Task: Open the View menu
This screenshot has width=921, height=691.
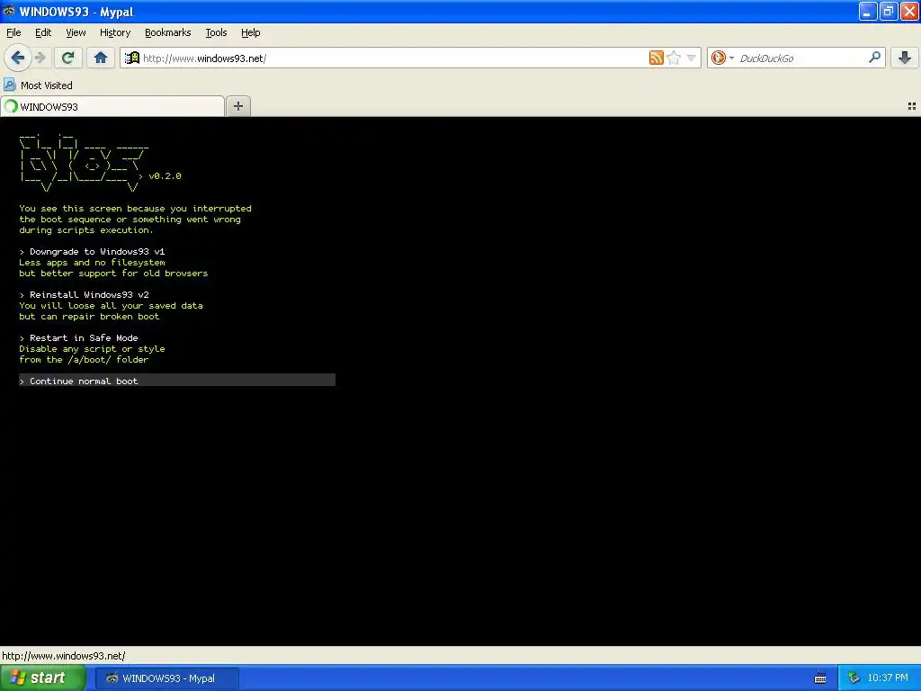Action: (76, 32)
